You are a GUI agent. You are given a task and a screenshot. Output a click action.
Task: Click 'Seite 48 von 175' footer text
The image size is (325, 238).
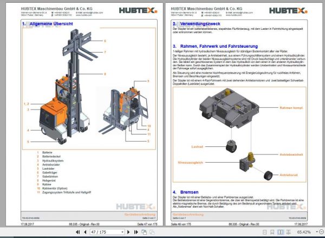coord(181,224)
